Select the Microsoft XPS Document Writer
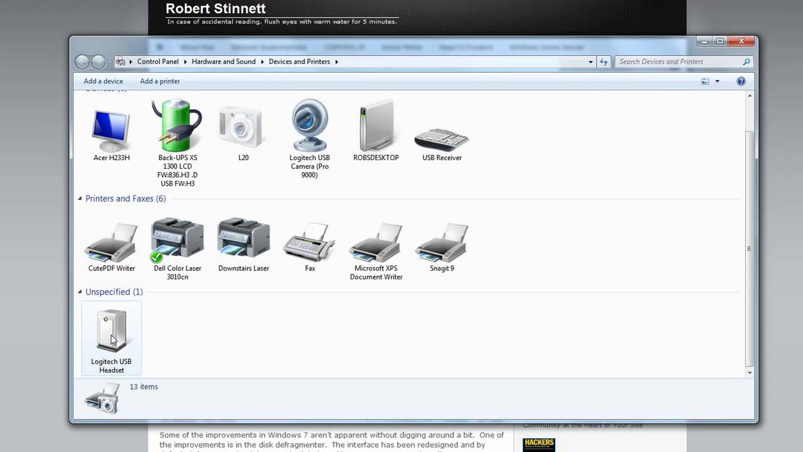Image resolution: width=803 pixels, height=452 pixels. pos(376,242)
